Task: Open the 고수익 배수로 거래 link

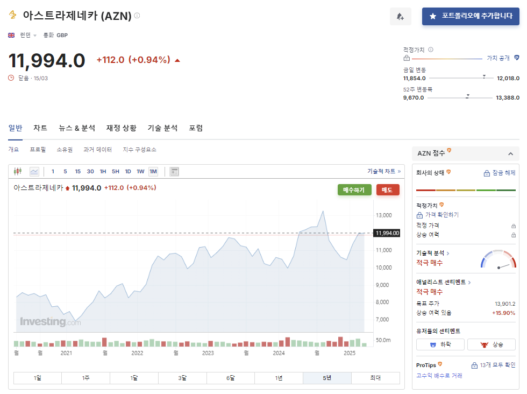Action: [x=439, y=376]
